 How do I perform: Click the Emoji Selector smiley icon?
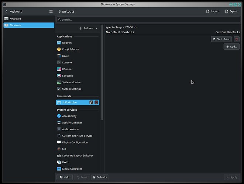click(59, 49)
